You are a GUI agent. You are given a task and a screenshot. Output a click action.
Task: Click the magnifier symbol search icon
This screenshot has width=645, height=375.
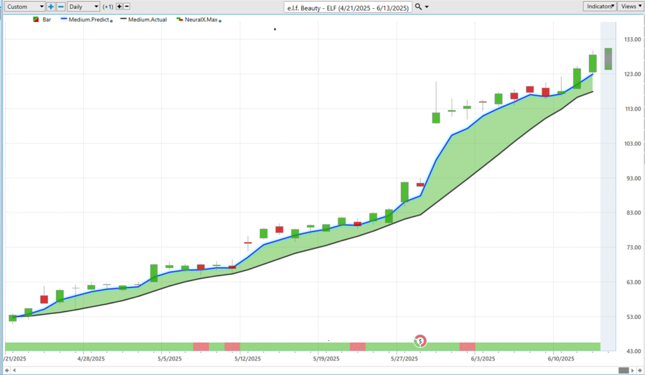tap(418, 6)
